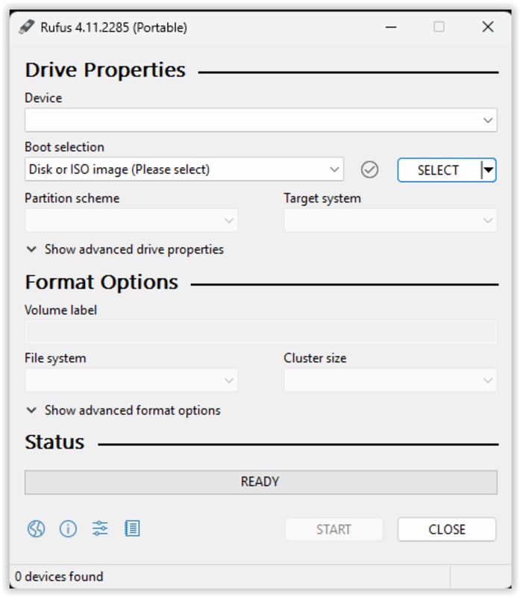Minimize the Rufus window
This screenshot has width=520, height=597.
coord(391,27)
